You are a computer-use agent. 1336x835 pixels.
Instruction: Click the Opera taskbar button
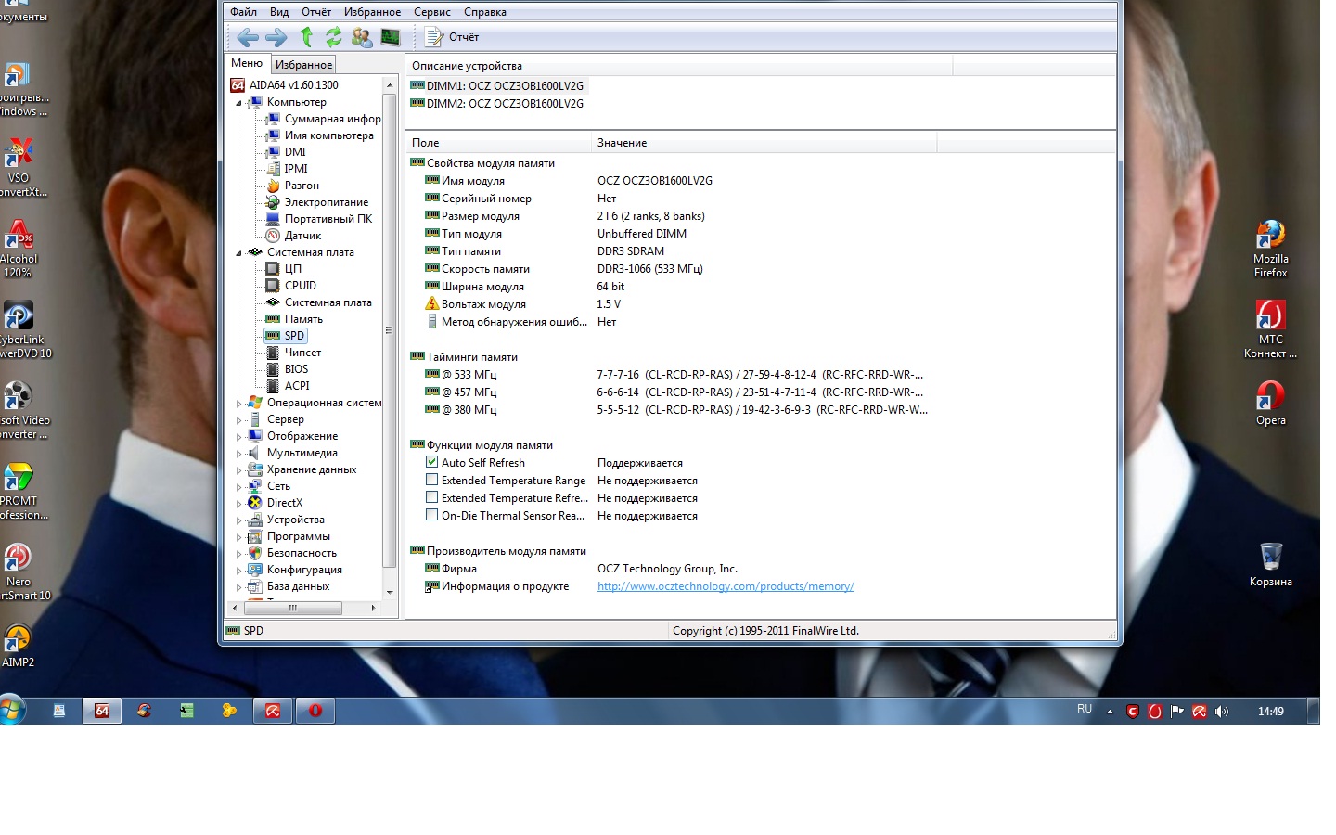[x=315, y=711]
